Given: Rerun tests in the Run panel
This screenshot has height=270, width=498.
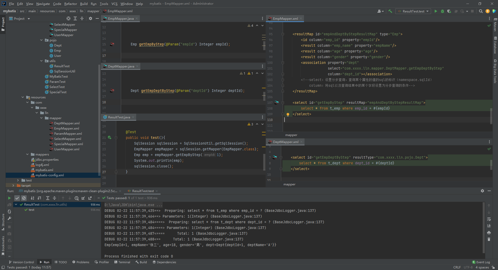Looking at the screenshot, I should pos(9,198).
